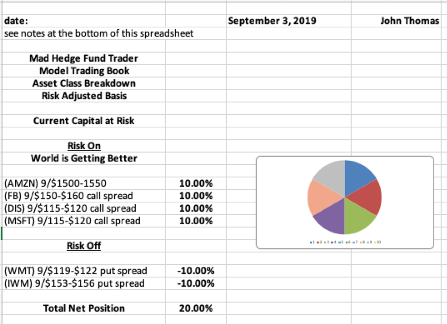Select the "September 3, 2019" date cell
This screenshot has width=447, height=324.
(272, 21)
